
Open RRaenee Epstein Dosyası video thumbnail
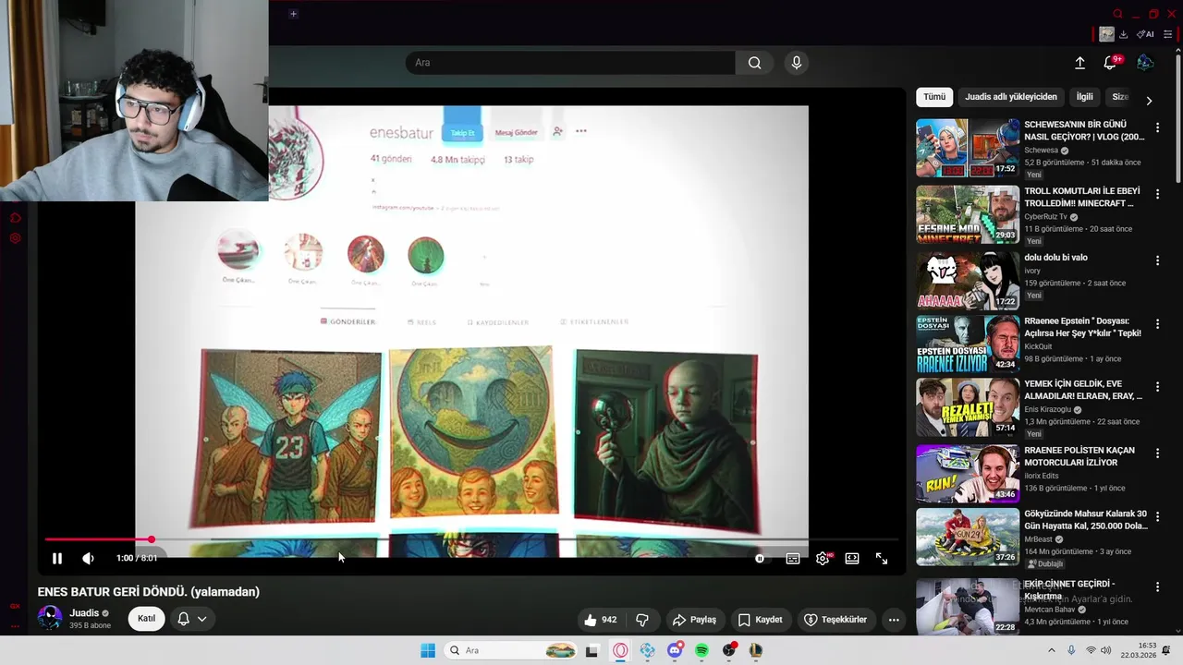(968, 343)
